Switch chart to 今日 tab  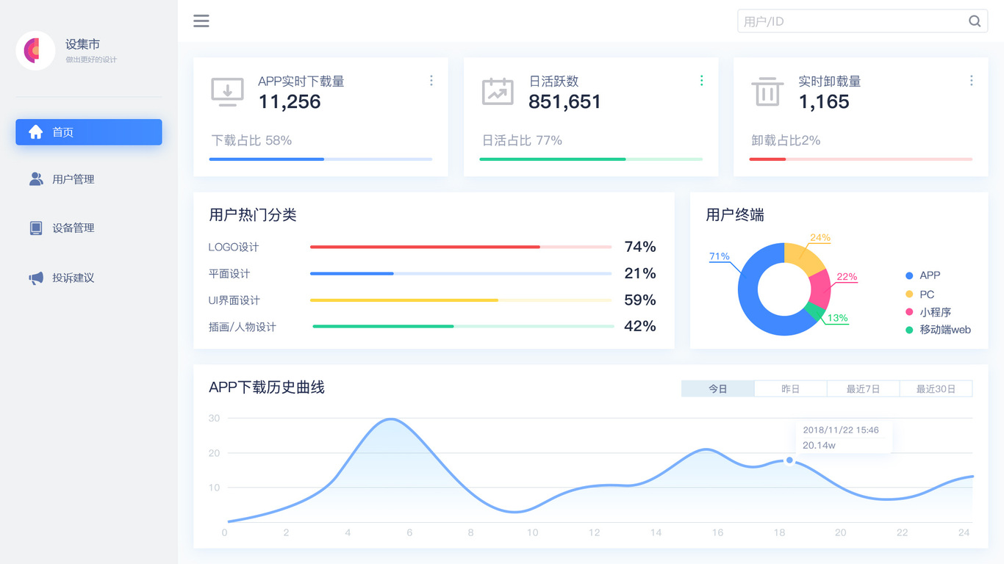click(x=718, y=388)
